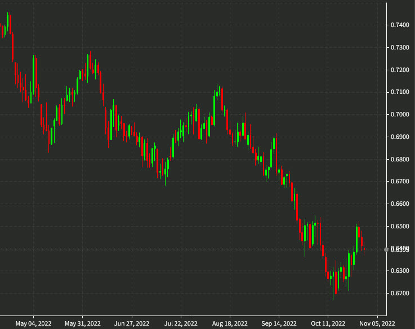Click the 0.6300 price axis label
The image size is (415, 329).
point(400,271)
